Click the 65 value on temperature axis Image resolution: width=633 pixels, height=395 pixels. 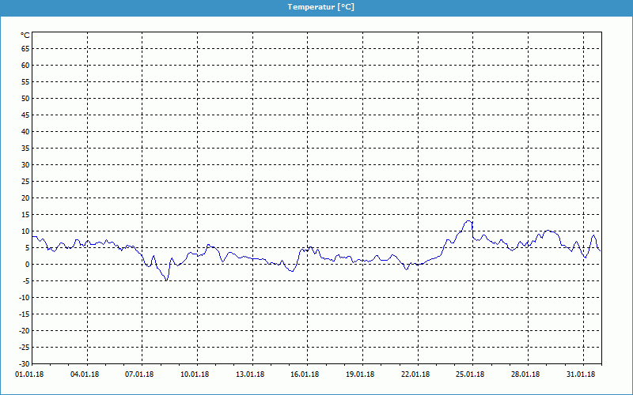tap(25, 49)
